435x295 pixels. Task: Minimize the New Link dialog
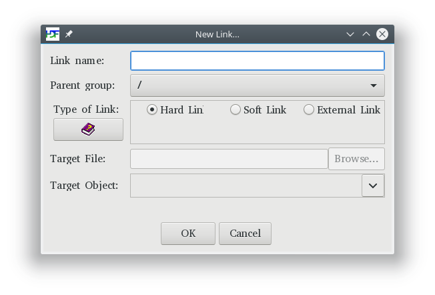pos(350,34)
